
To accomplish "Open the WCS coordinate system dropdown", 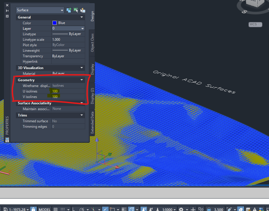I will tap(255, 24).
